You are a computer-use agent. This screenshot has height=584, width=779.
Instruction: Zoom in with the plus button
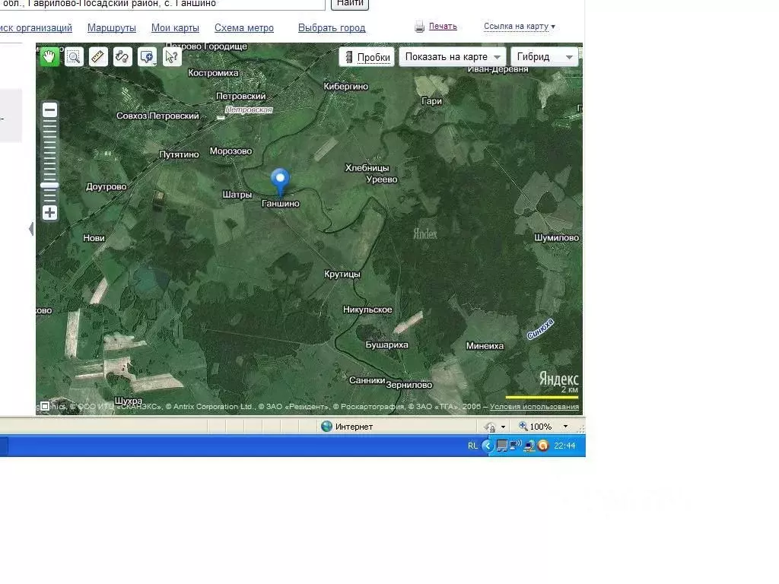pyautogui.click(x=49, y=213)
